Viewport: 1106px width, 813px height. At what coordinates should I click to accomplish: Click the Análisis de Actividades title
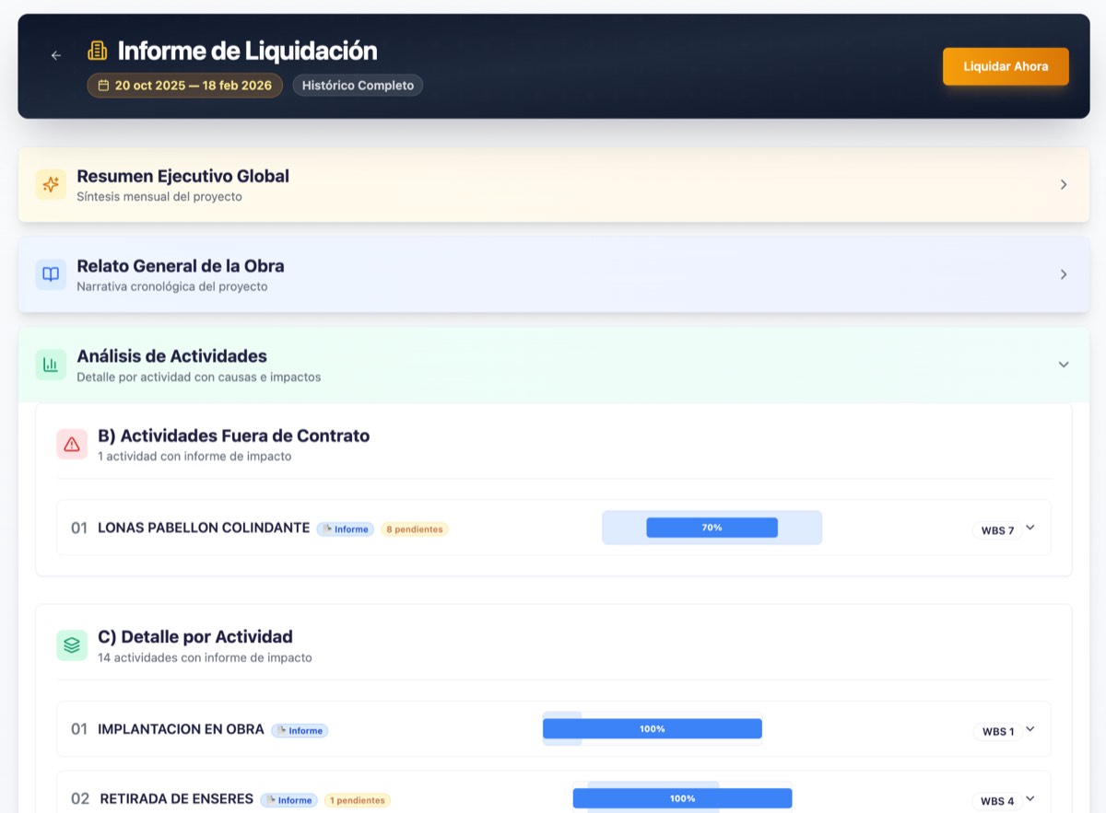pos(171,356)
